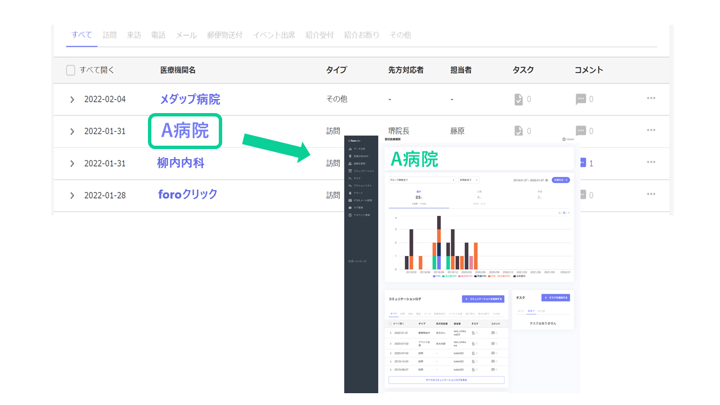Switch to the イベント出席 tab
The height and width of the screenshot is (405, 720).
[x=274, y=35]
